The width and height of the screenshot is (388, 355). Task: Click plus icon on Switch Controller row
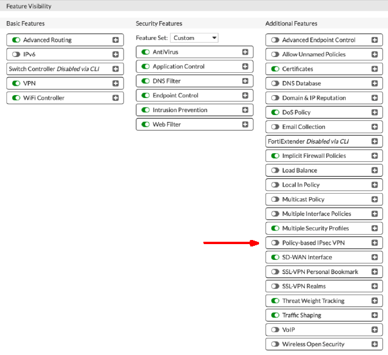click(115, 69)
